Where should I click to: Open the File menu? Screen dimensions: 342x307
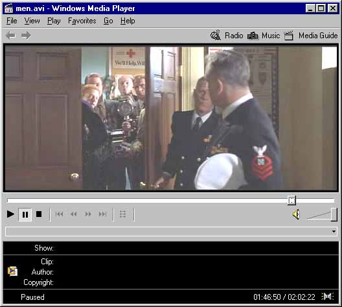12,21
